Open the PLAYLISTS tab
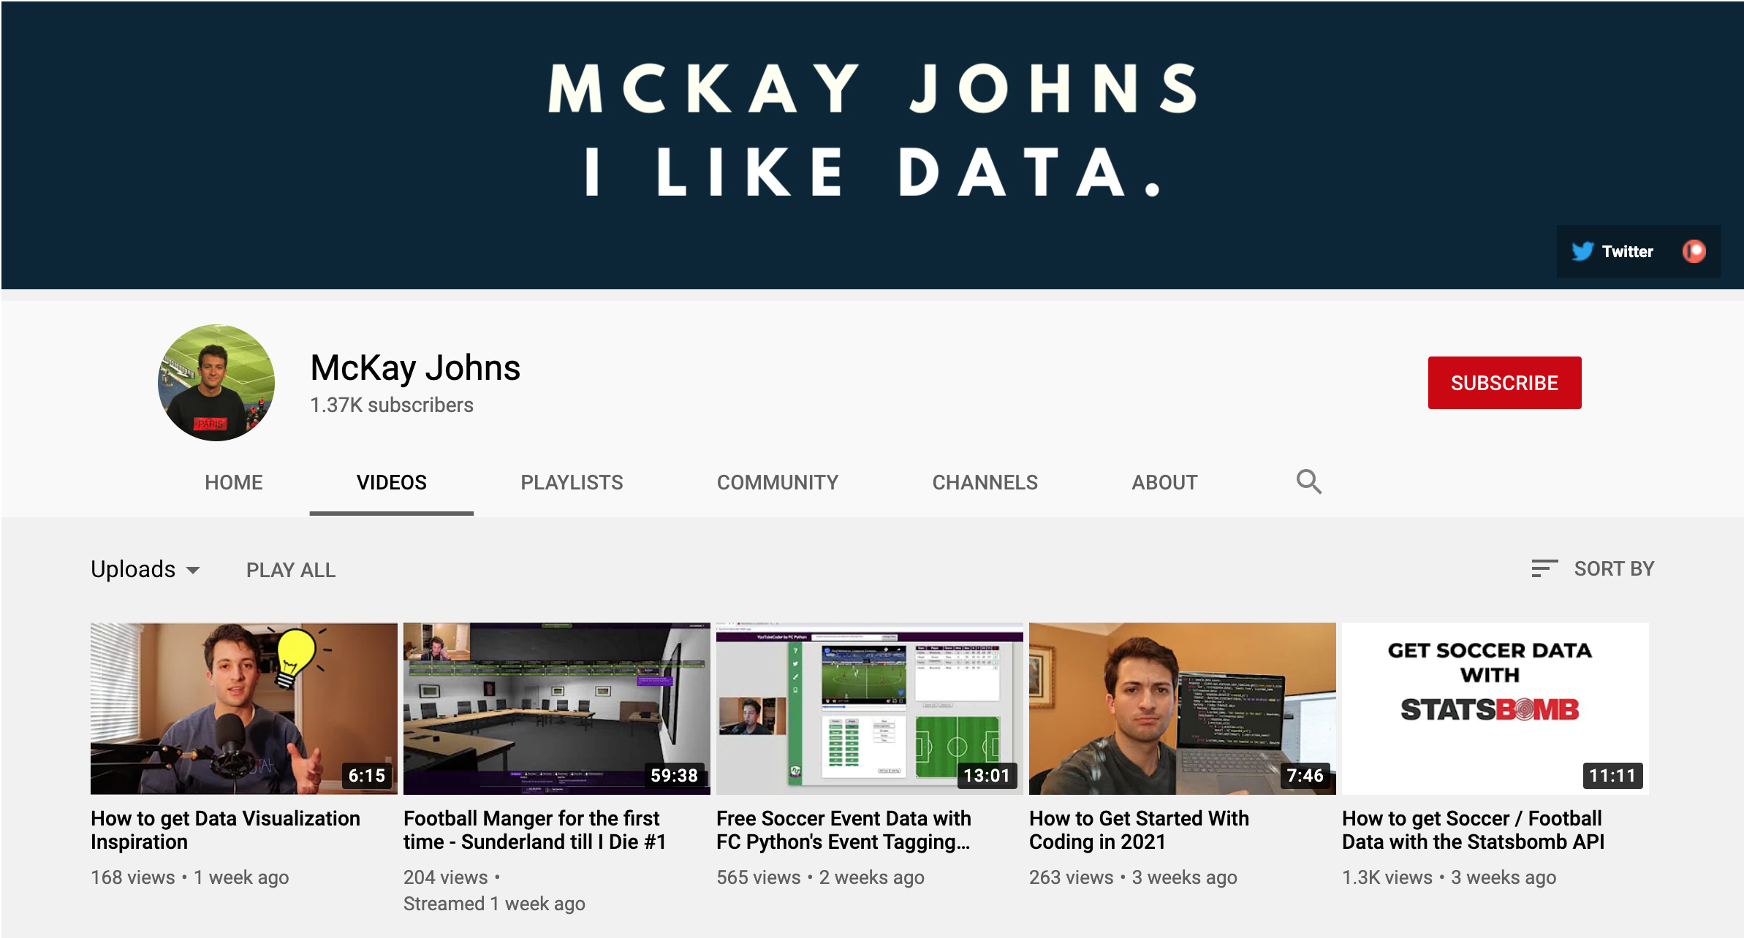The height and width of the screenshot is (938, 1744). coord(572,482)
